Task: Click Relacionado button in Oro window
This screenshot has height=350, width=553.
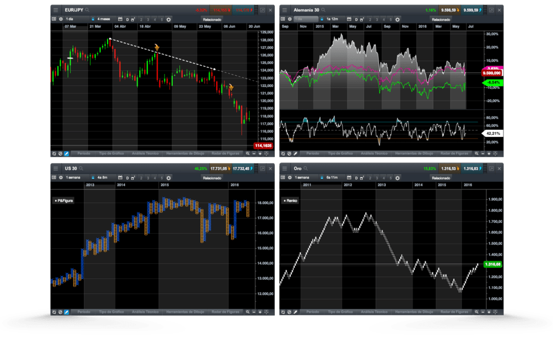Action: coord(441,178)
